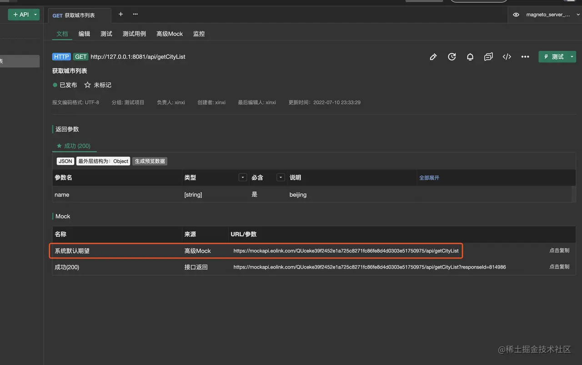Click the 参数名 column header
Image resolution: width=582 pixels, height=365 pixels.
point(63,178)
